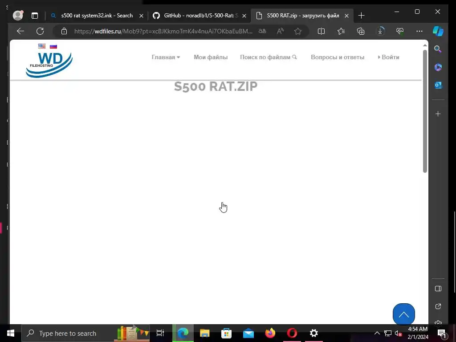Screen dimensions: 456x342
Task: Open the Favorites list icon
Action: click(341, 31)
